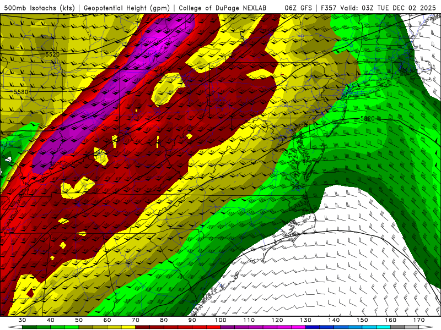441x330 pixels.
Task: Click the 110 label on the color scale
Action: 249,320
